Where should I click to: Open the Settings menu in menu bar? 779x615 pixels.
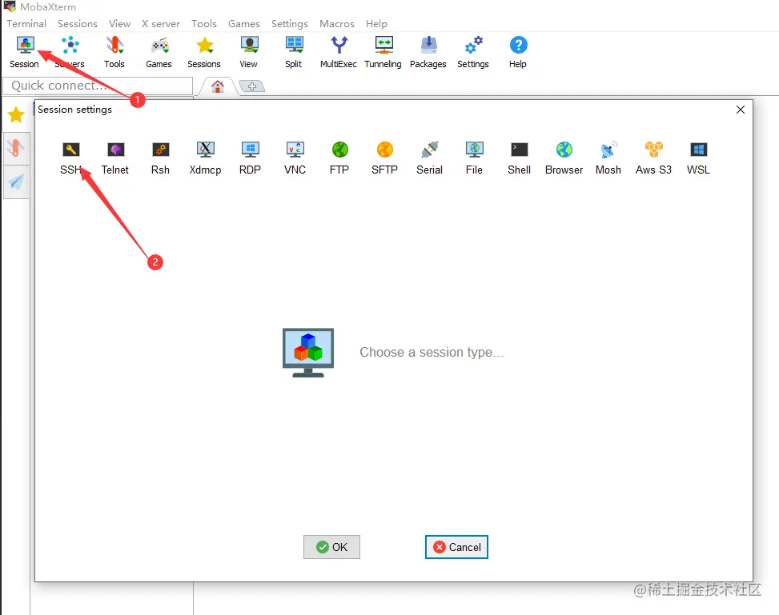click(290, 23)
